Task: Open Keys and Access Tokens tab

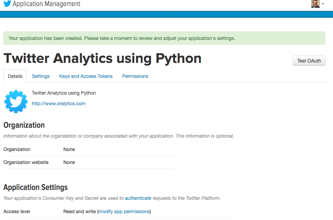Action: click(x=86, y=76)
